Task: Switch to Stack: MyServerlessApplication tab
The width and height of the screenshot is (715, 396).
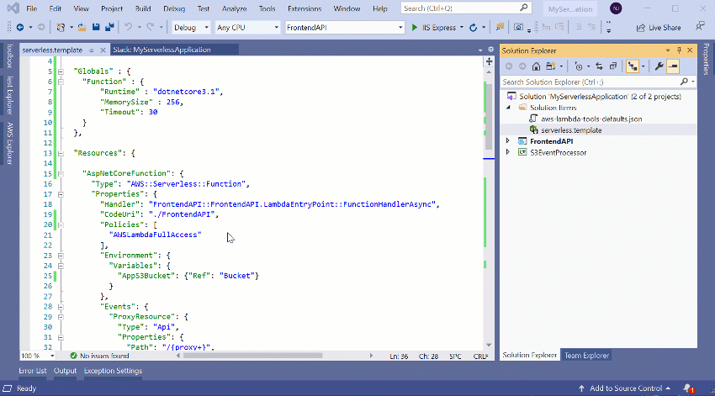Action: point(162,50)
